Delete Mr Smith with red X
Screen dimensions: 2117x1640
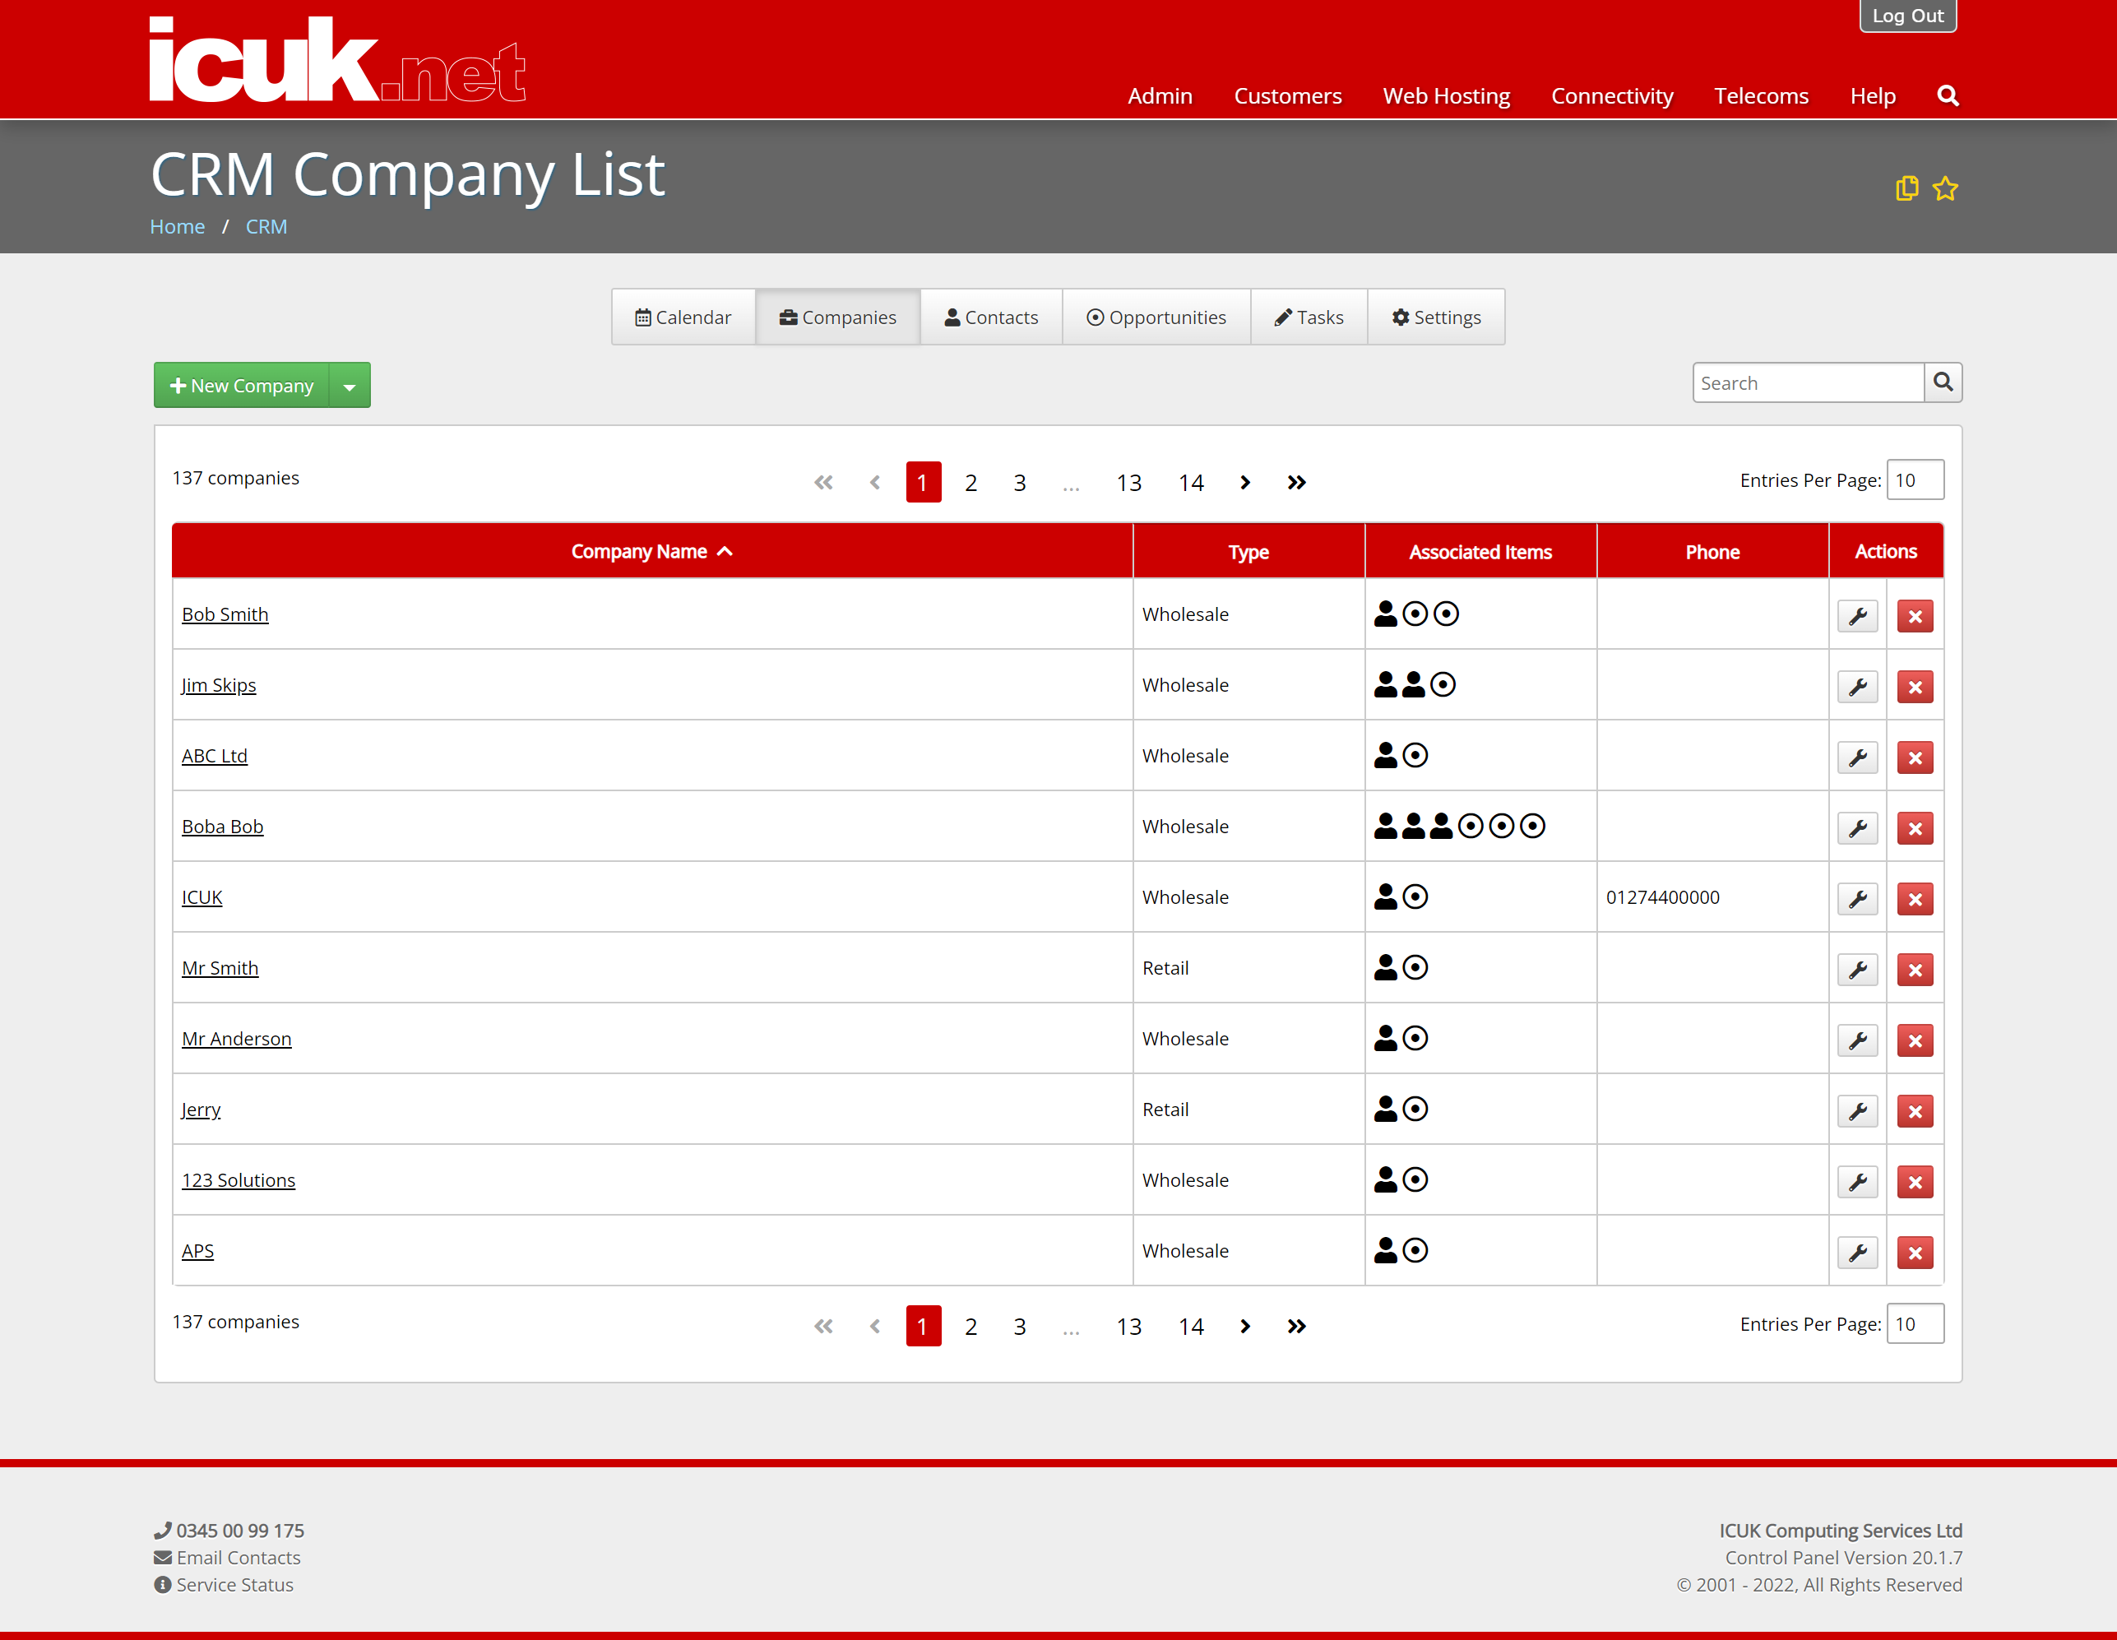1915,971
